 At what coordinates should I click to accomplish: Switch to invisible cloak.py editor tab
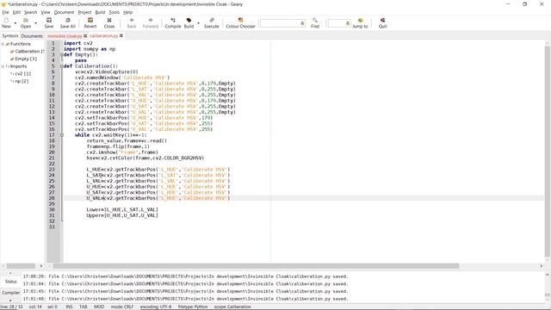pos(65,36)
